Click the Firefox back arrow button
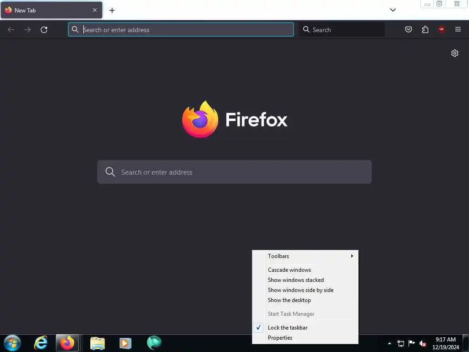 coord(11,30)
